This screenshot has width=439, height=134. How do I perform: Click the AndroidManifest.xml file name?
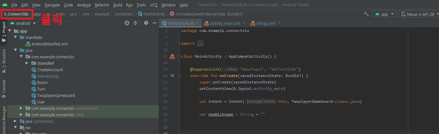pyautogui.click(x=50, y=44)
